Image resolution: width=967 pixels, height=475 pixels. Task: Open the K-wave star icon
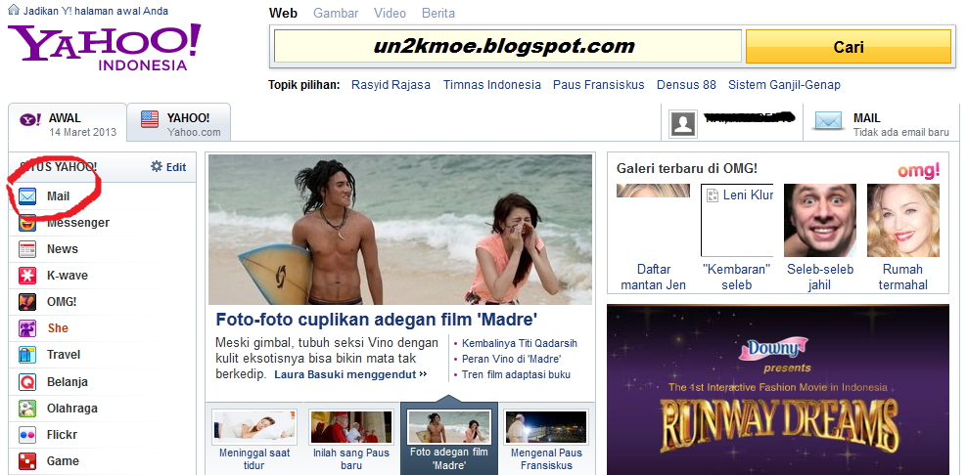[27, 276]
